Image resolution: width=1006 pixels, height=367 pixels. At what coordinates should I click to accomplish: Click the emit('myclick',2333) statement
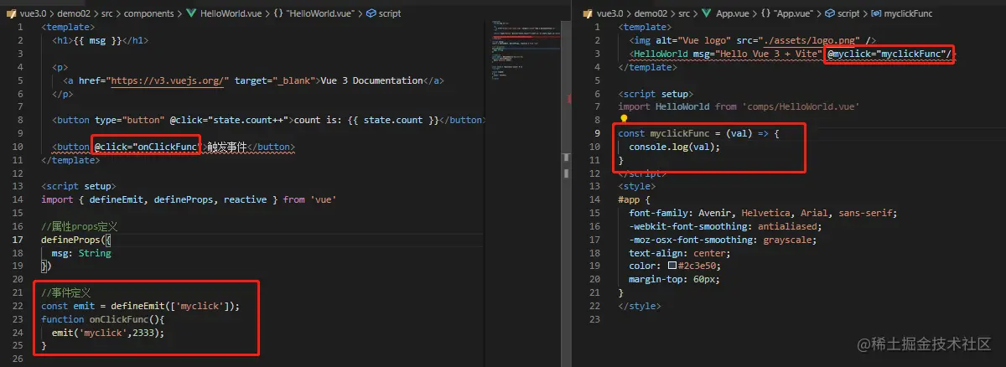107,333
